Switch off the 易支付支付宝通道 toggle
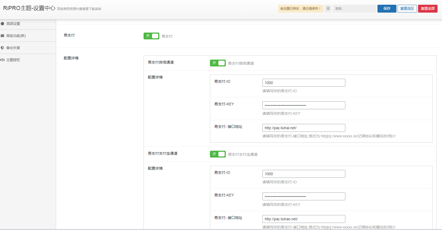The image size is (442, 230). tap(218, 154)
